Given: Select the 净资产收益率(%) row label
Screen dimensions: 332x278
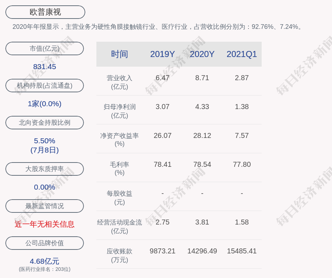Looking at the screenshot, I should click(x=120, y=140).
